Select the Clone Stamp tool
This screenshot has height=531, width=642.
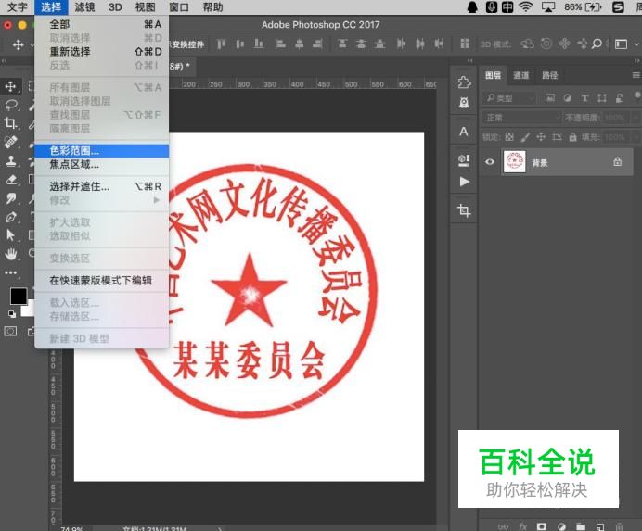point(10,160)
